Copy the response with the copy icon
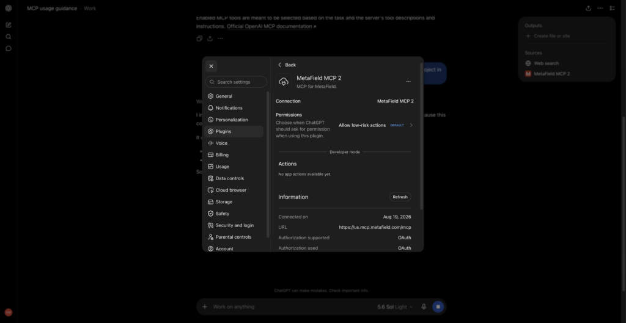 (x=200, y=38)
